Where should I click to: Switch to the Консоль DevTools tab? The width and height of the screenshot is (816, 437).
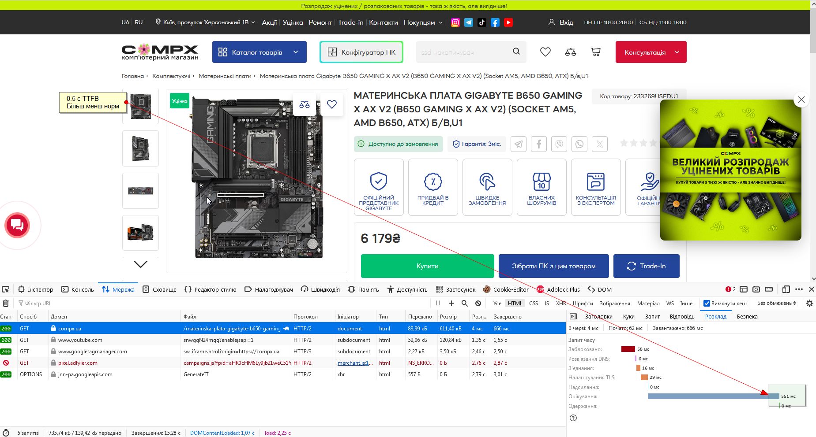78,289
